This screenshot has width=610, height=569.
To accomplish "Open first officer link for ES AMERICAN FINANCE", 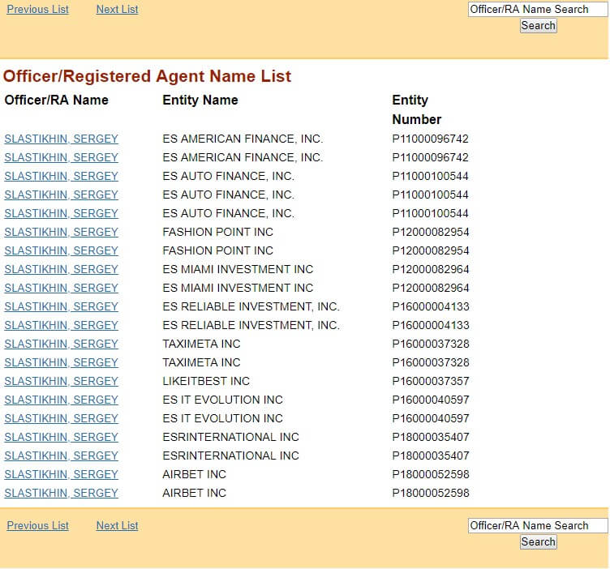I will (x=61, y=139).
